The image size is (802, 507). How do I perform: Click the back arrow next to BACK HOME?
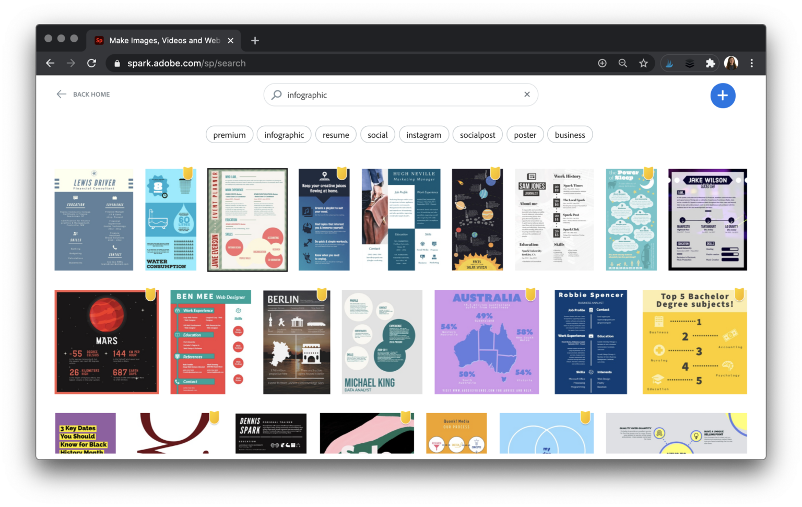(x=61, y=94)
